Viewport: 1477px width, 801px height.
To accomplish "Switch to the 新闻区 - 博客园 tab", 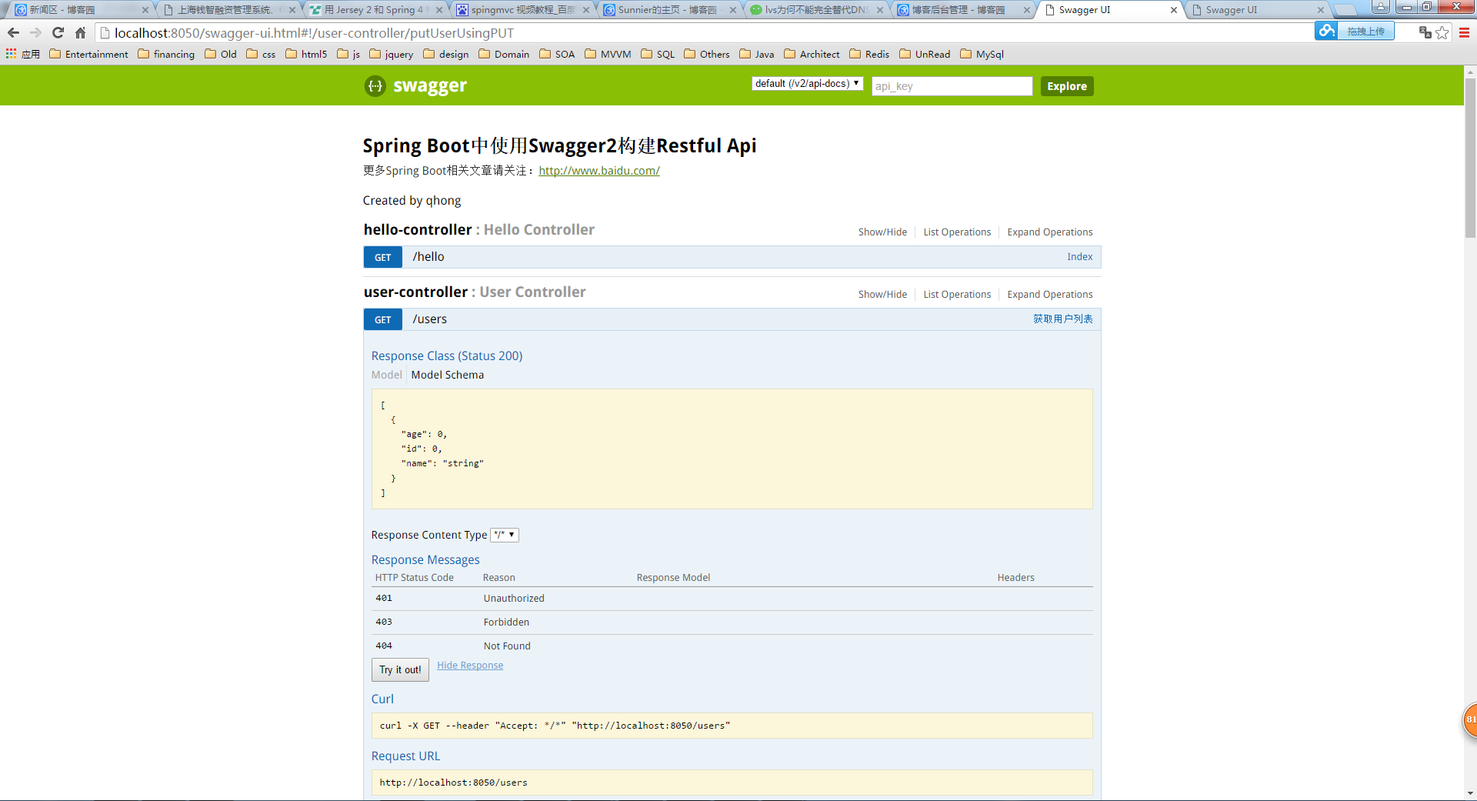I will (x=81, y=10).
